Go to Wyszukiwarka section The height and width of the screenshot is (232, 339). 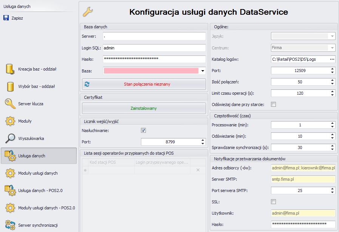tap(31, 138)
